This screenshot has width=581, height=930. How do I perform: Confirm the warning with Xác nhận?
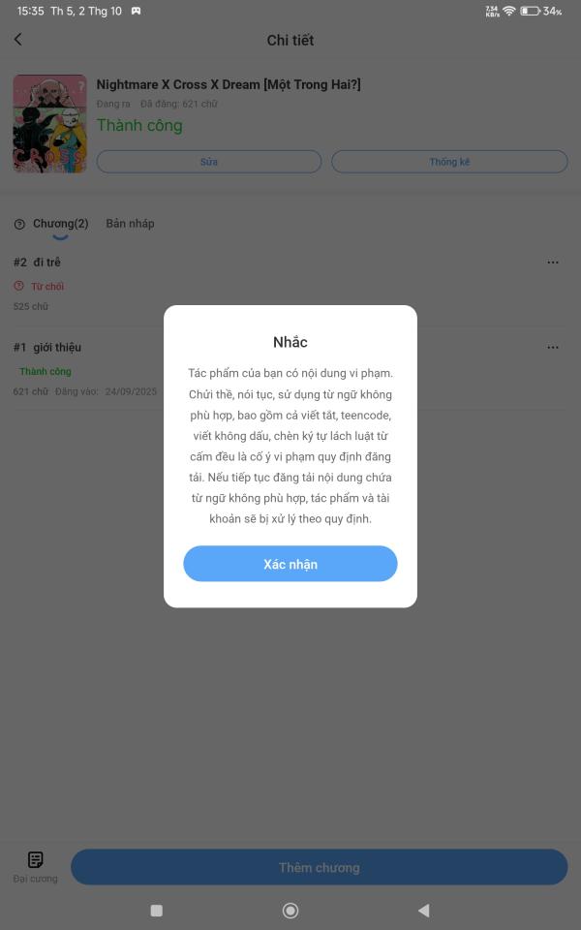tap(290, 564)
